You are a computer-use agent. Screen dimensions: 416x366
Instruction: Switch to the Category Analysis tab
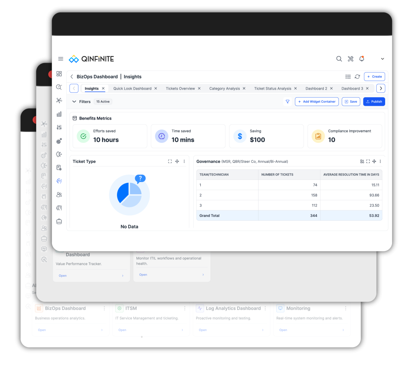pos(224,88)
